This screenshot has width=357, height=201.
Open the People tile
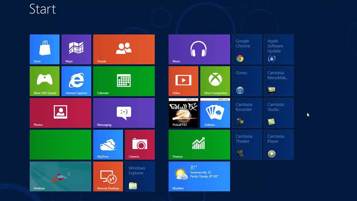point(124,49)
